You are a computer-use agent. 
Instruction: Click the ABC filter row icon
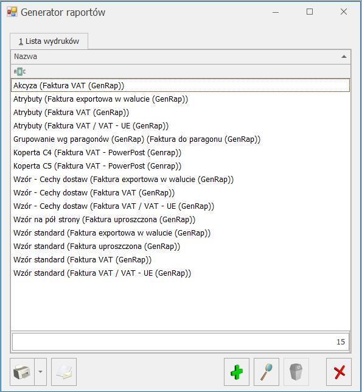[x=19, y=72]
